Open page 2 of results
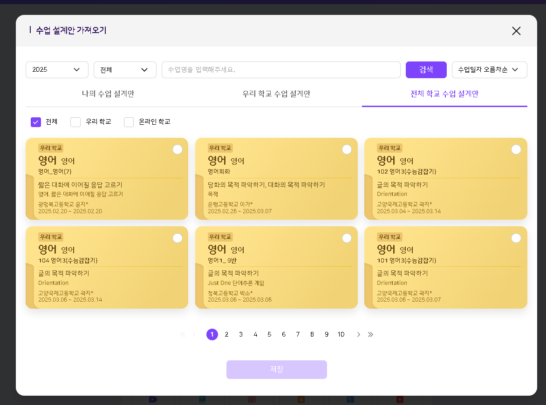Screen dimensions: 546x405 point(226,334)
